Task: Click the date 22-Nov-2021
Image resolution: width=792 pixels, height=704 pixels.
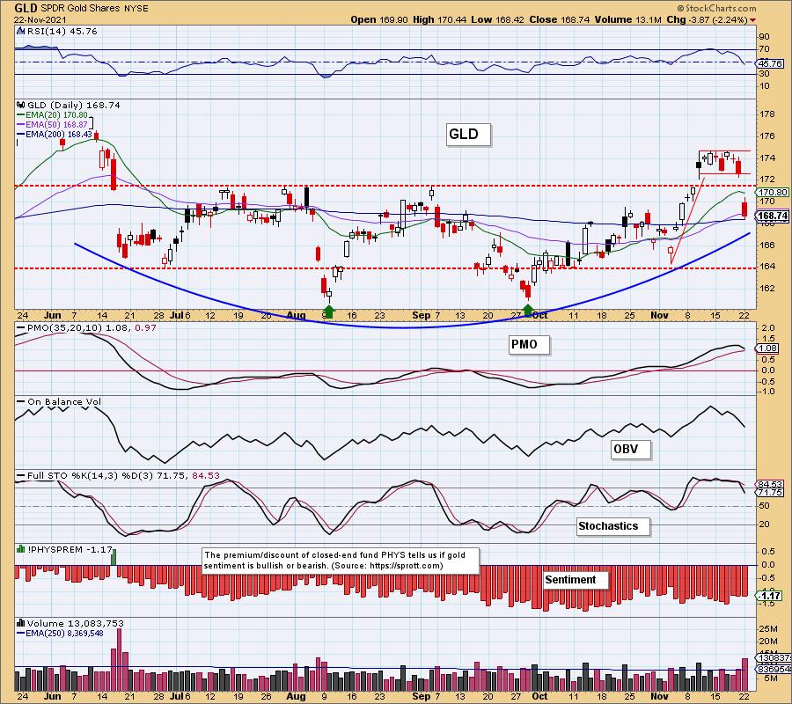Action: tap(40, 20)
